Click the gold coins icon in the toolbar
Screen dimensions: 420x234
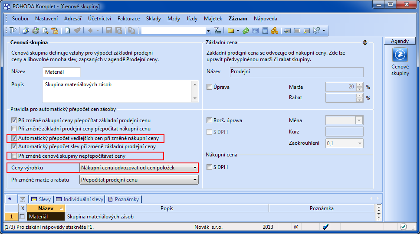[275, 31]
